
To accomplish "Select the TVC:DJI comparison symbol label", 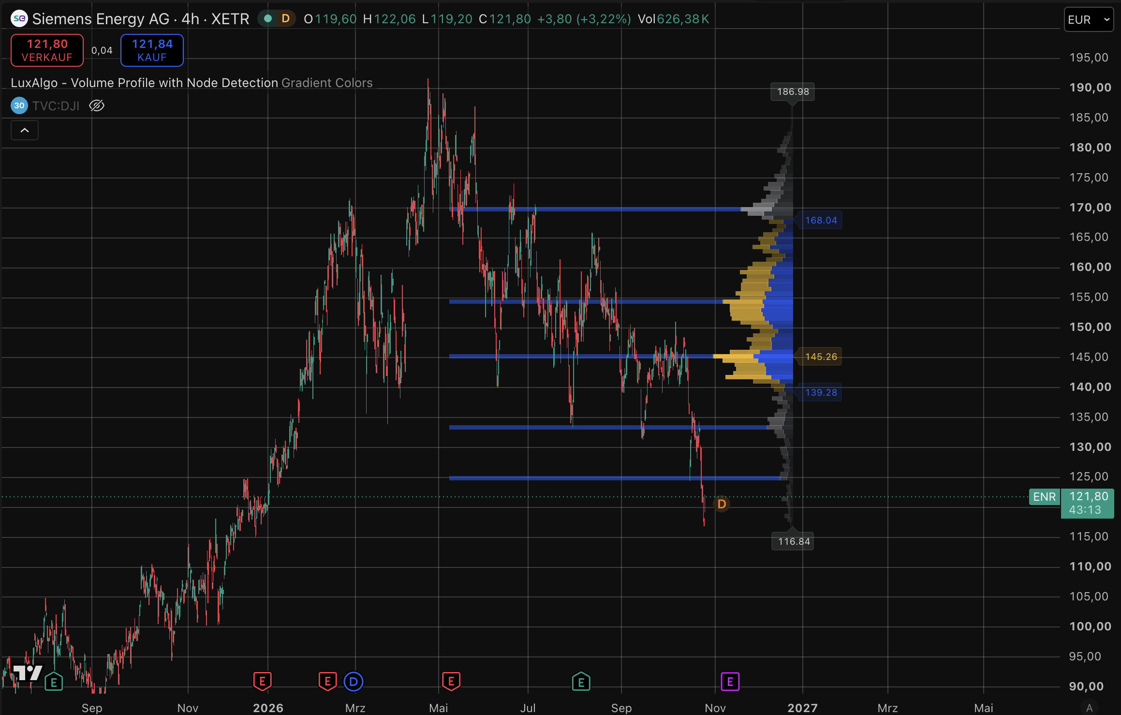I will (56, 105).
